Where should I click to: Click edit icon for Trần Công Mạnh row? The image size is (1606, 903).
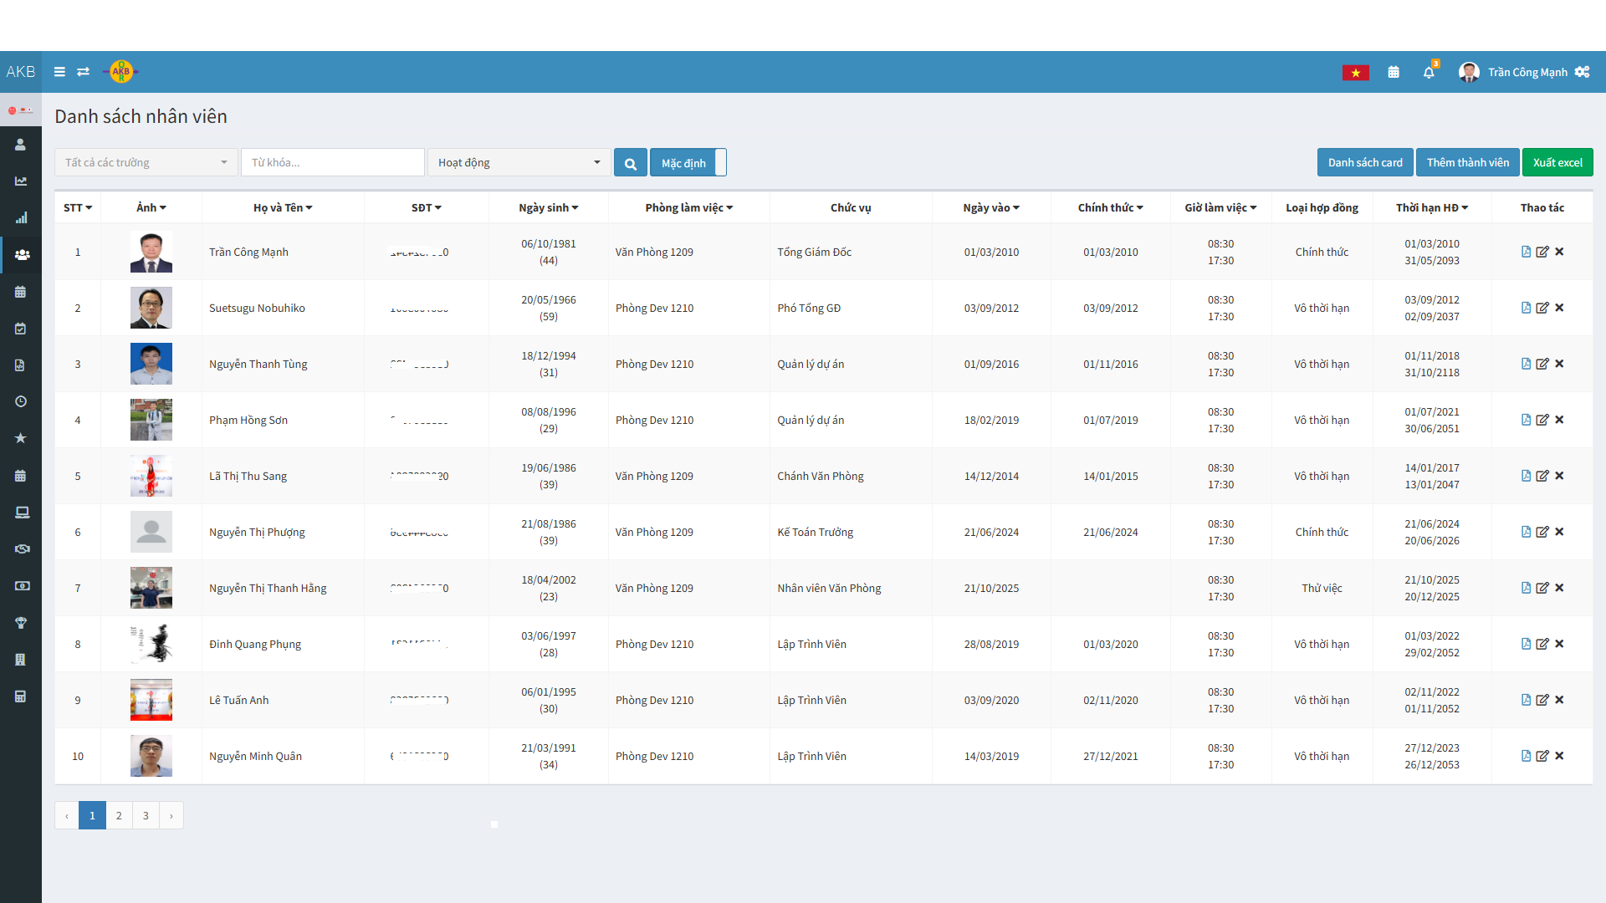1542,252
